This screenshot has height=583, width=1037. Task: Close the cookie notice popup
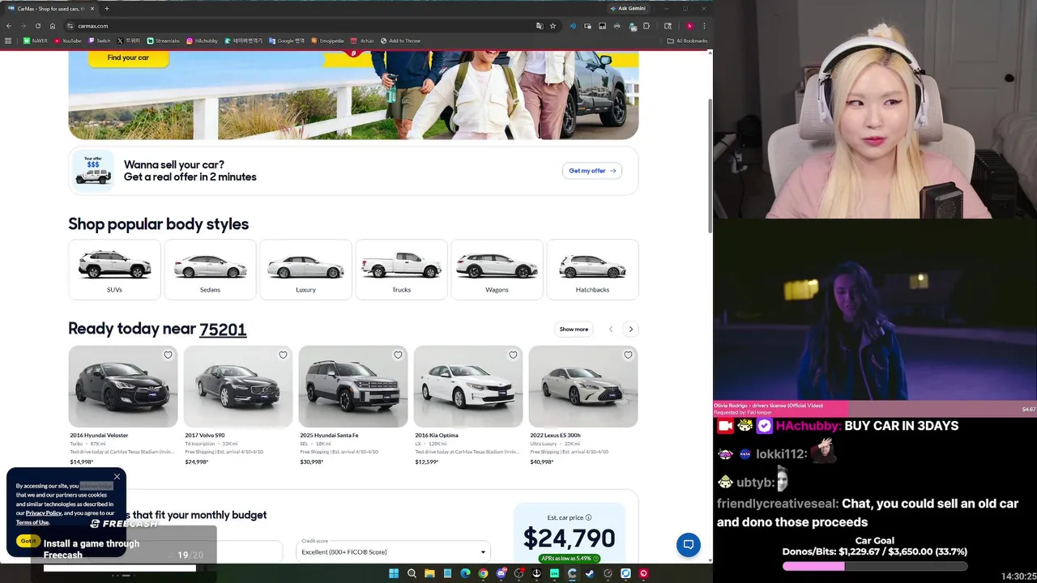pos(117,476)
